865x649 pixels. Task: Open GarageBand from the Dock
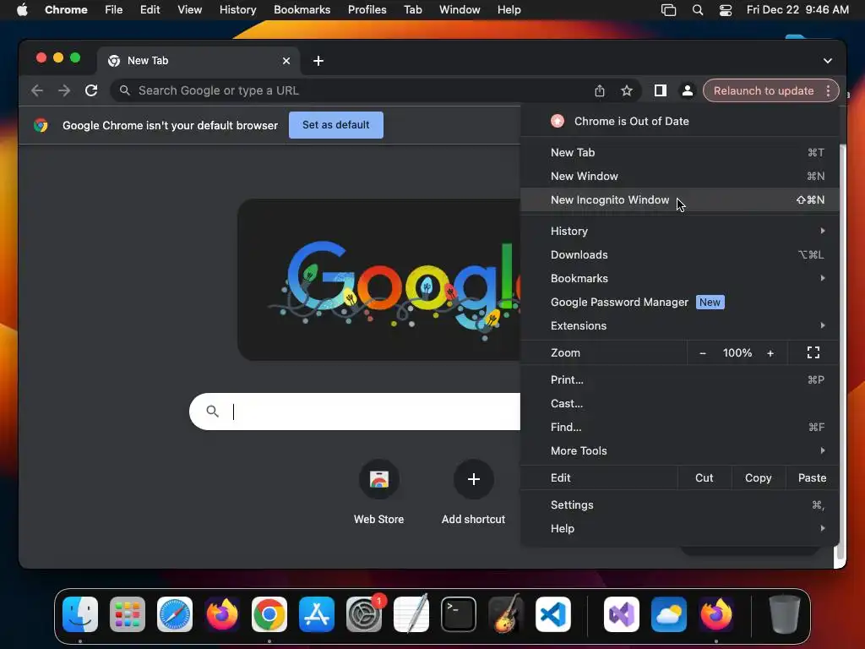point(506,614)
